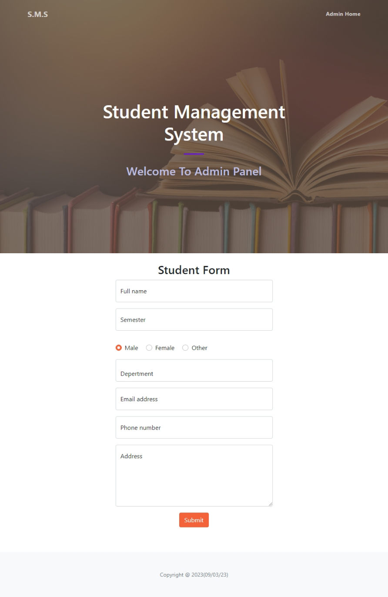Click the Student Management System title

194,123
